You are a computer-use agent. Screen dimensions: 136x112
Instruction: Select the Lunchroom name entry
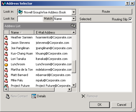tap(18, 64)
